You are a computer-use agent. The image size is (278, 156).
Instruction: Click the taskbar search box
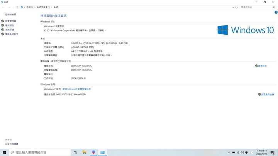40,152
